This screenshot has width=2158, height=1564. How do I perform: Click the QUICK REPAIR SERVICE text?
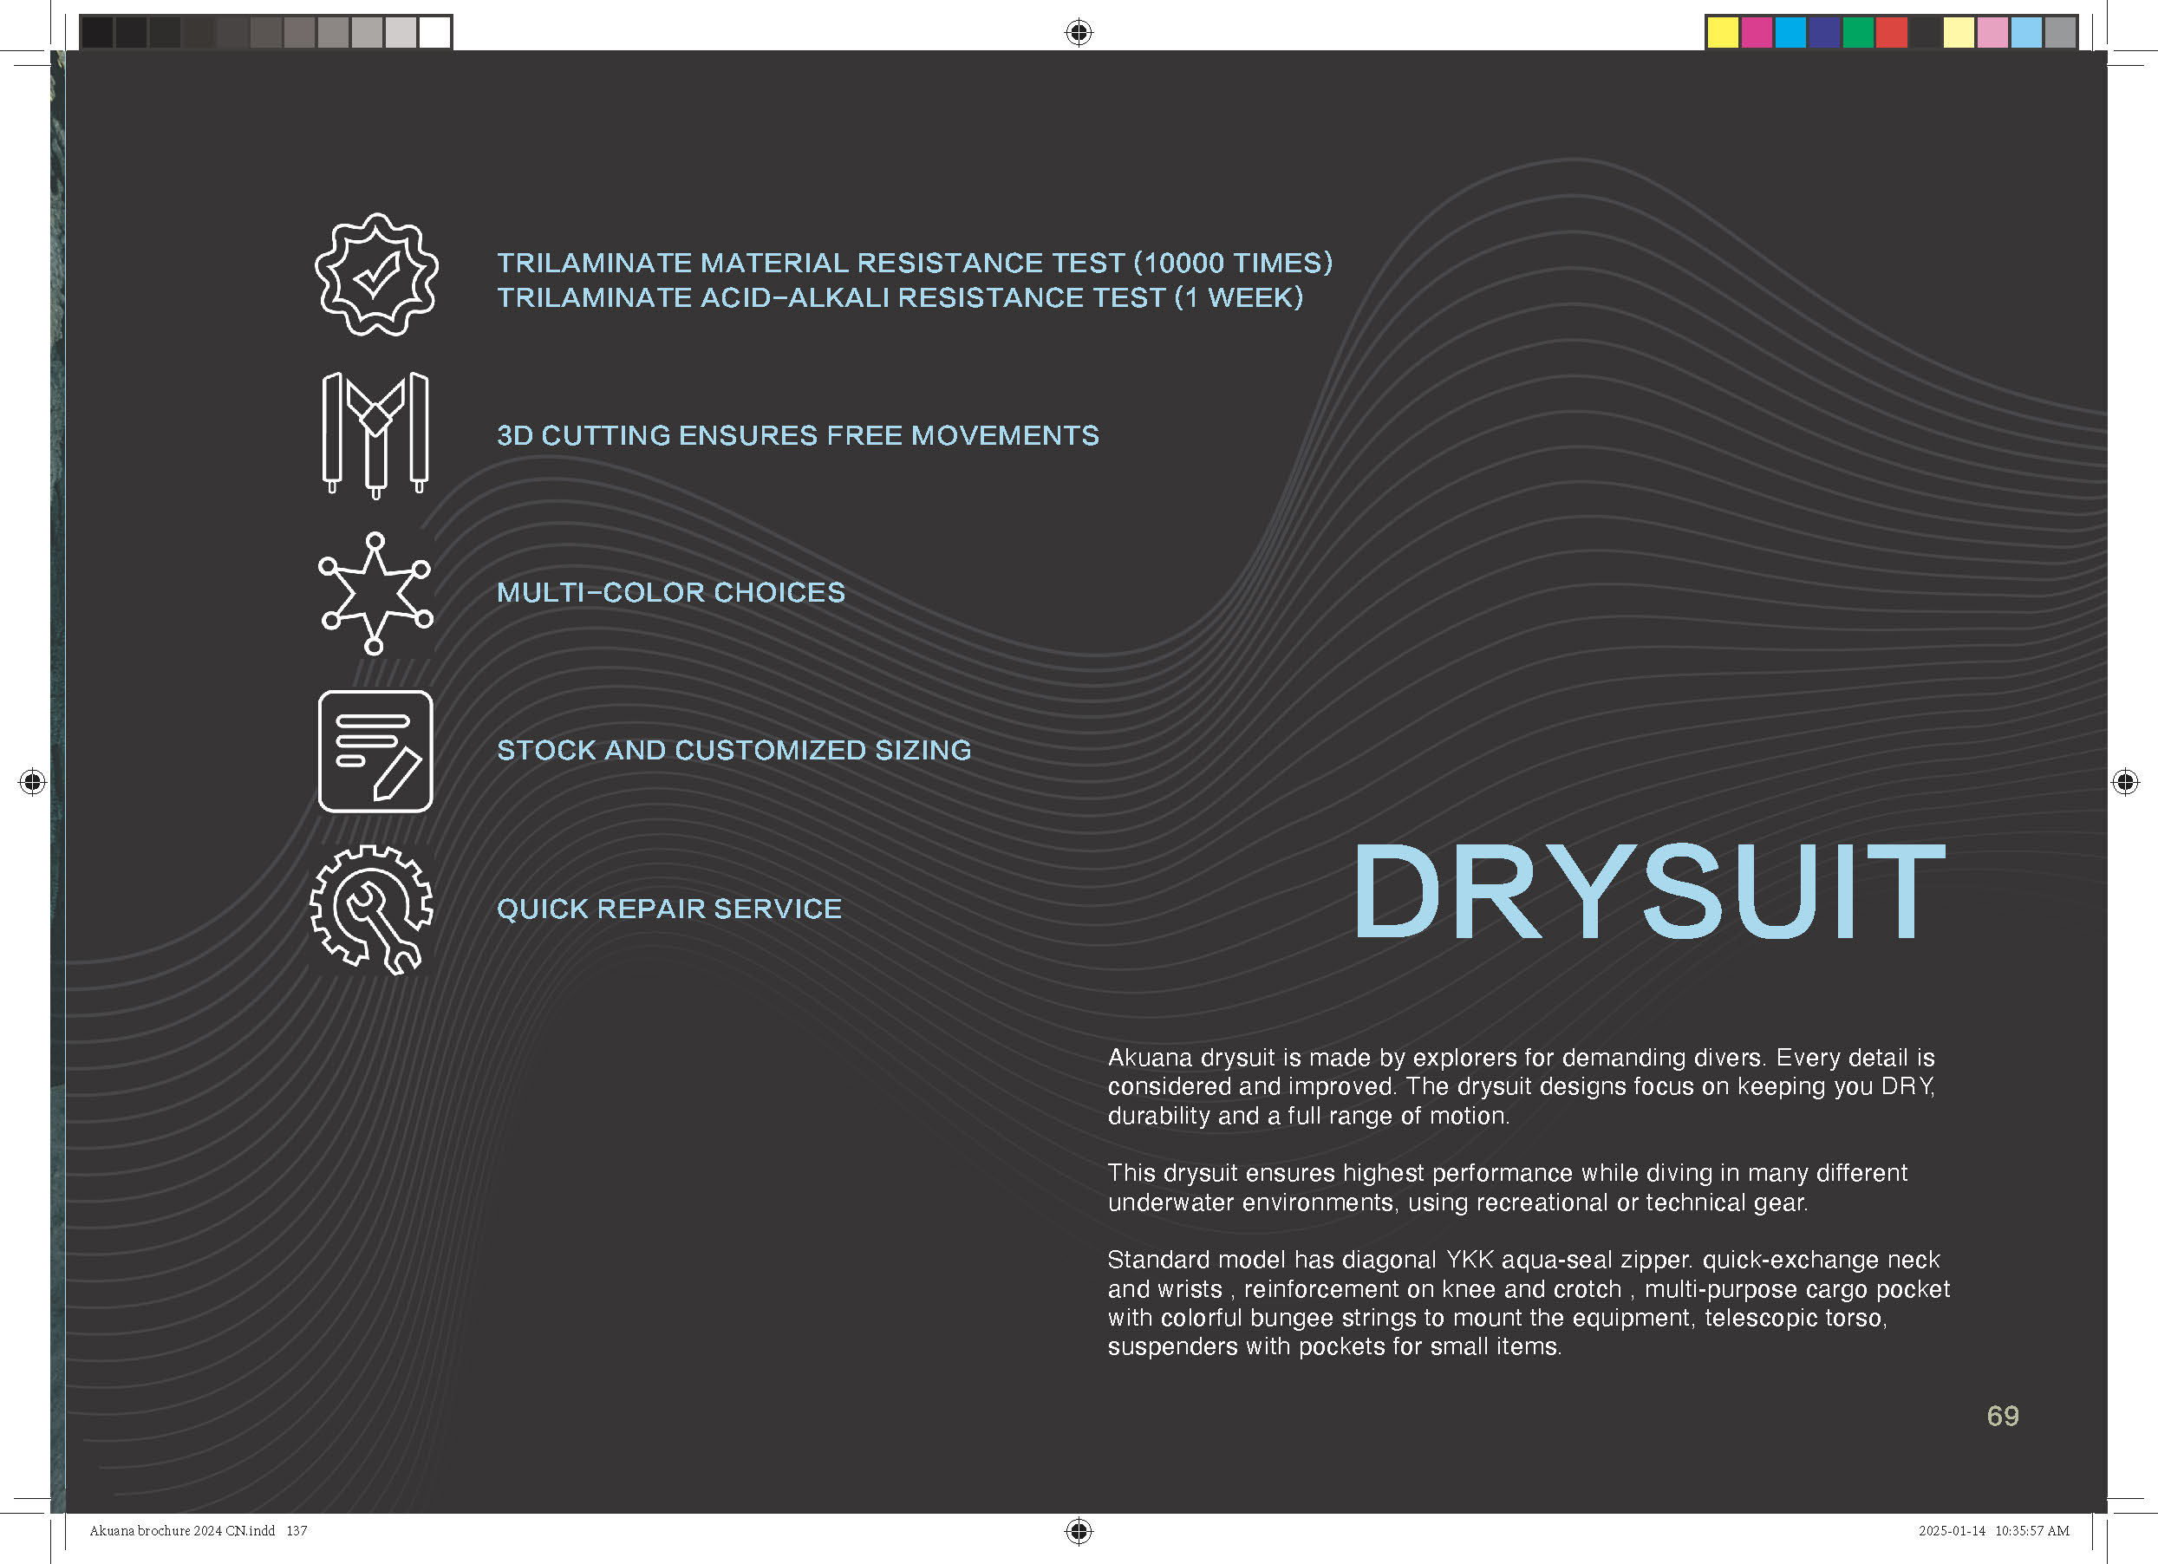pyautogui.click(x=669, y=909)
